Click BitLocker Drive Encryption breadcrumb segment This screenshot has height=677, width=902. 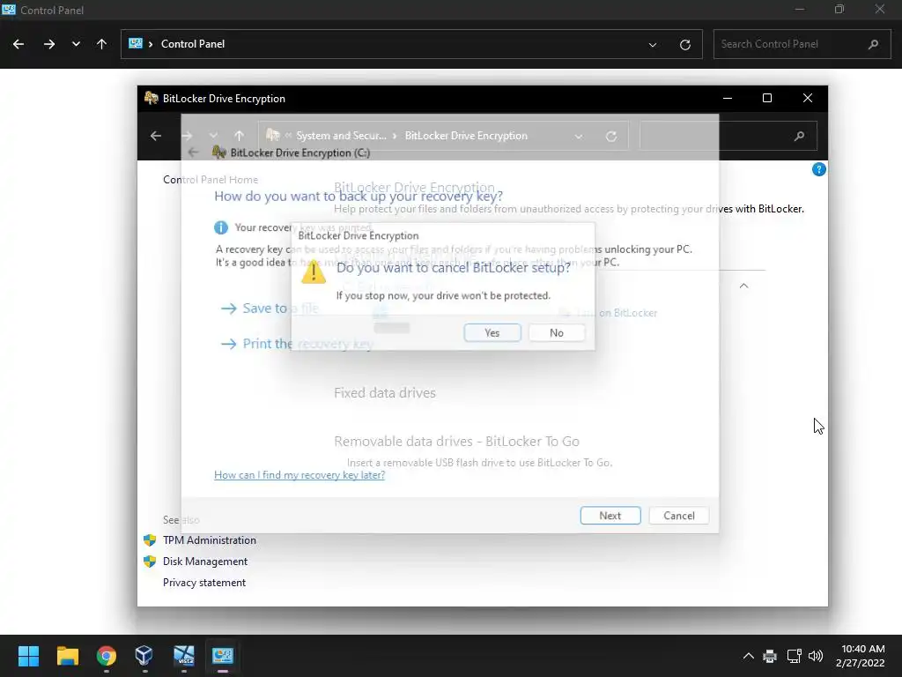(x=466, y=136)
